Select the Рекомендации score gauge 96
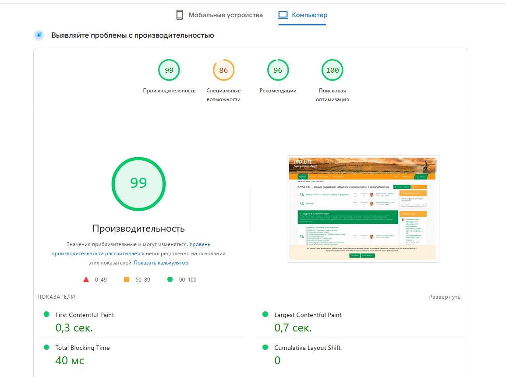This screenshot has width=506, height=377. pos(278,70)
